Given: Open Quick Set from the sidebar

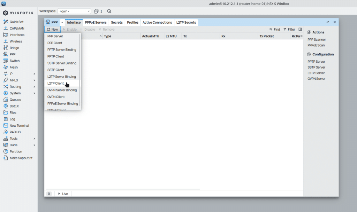Looking at the screenshot, I should coord(16,22).
